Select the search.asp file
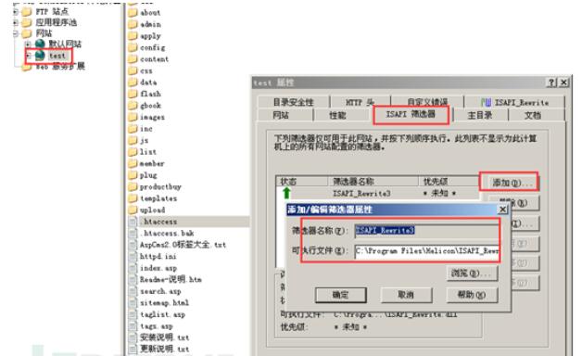Screen dimensions: 582x356 coord(160,291)
